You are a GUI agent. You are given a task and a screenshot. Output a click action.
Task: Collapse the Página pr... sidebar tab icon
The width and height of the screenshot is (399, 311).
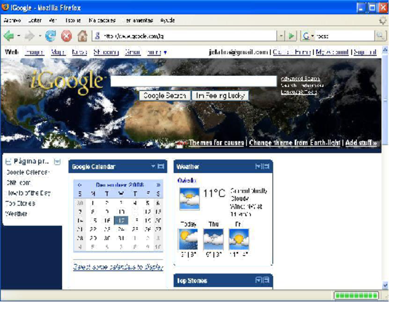tap(8, 161)
